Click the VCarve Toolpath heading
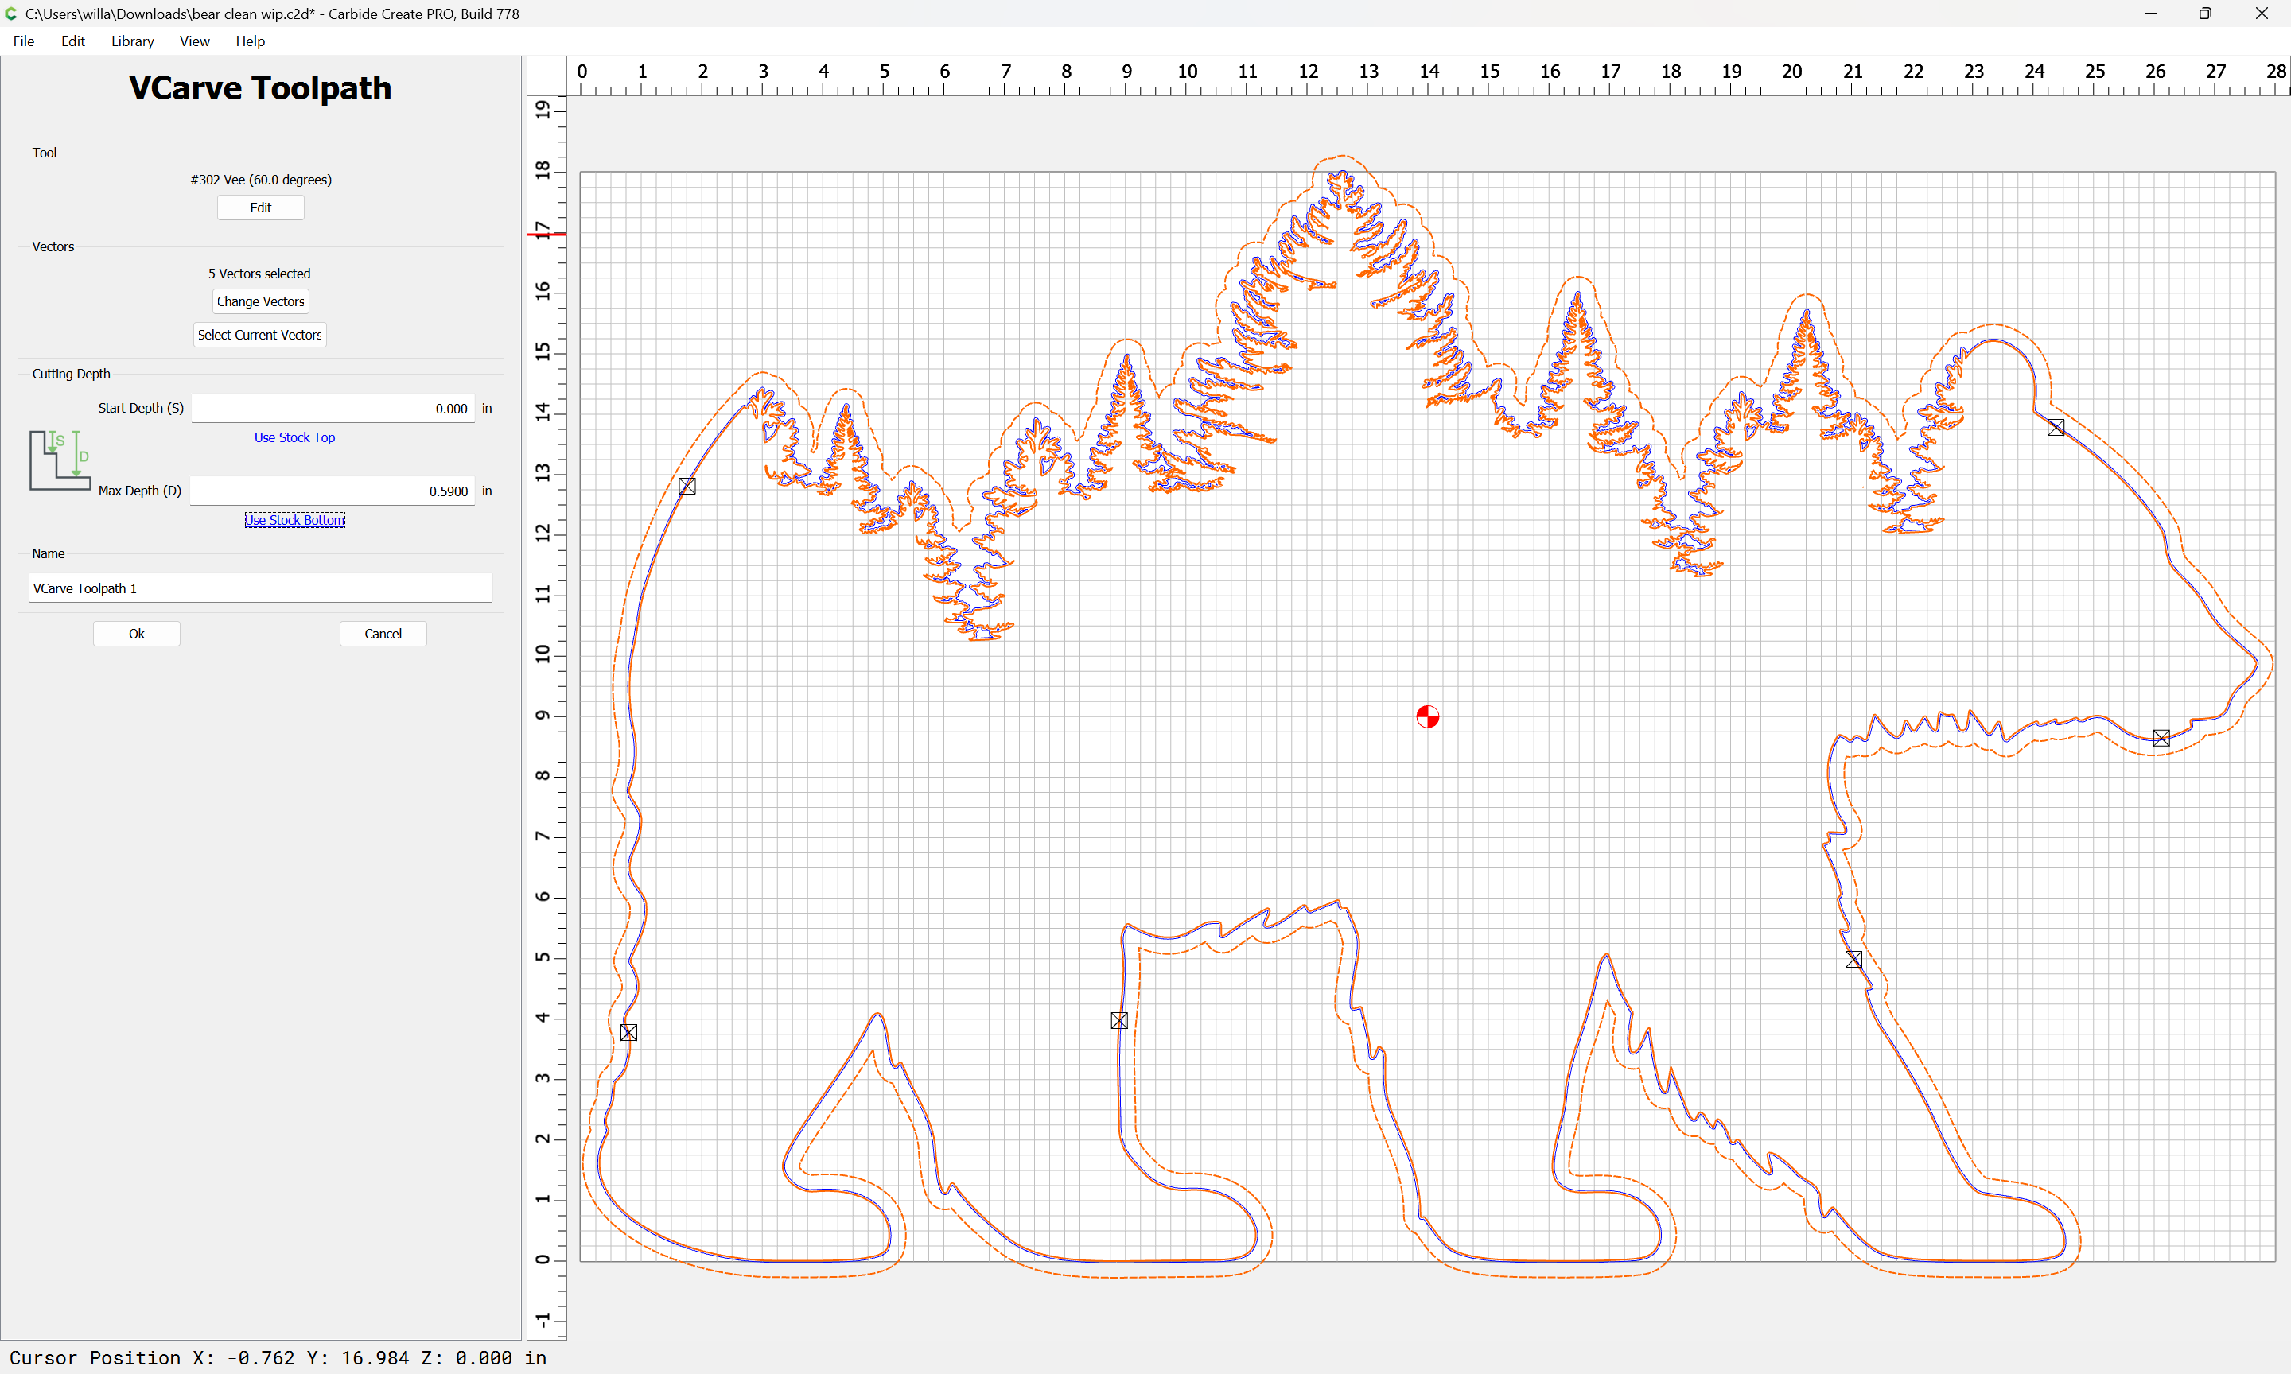 260,88
